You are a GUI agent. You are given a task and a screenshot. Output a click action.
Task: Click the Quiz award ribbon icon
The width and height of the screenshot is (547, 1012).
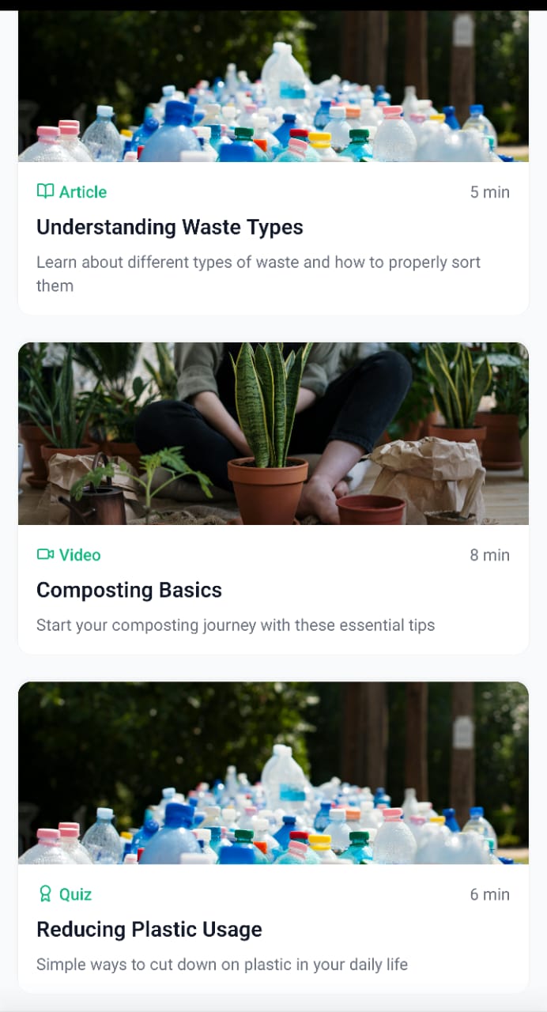pos(45,894)
